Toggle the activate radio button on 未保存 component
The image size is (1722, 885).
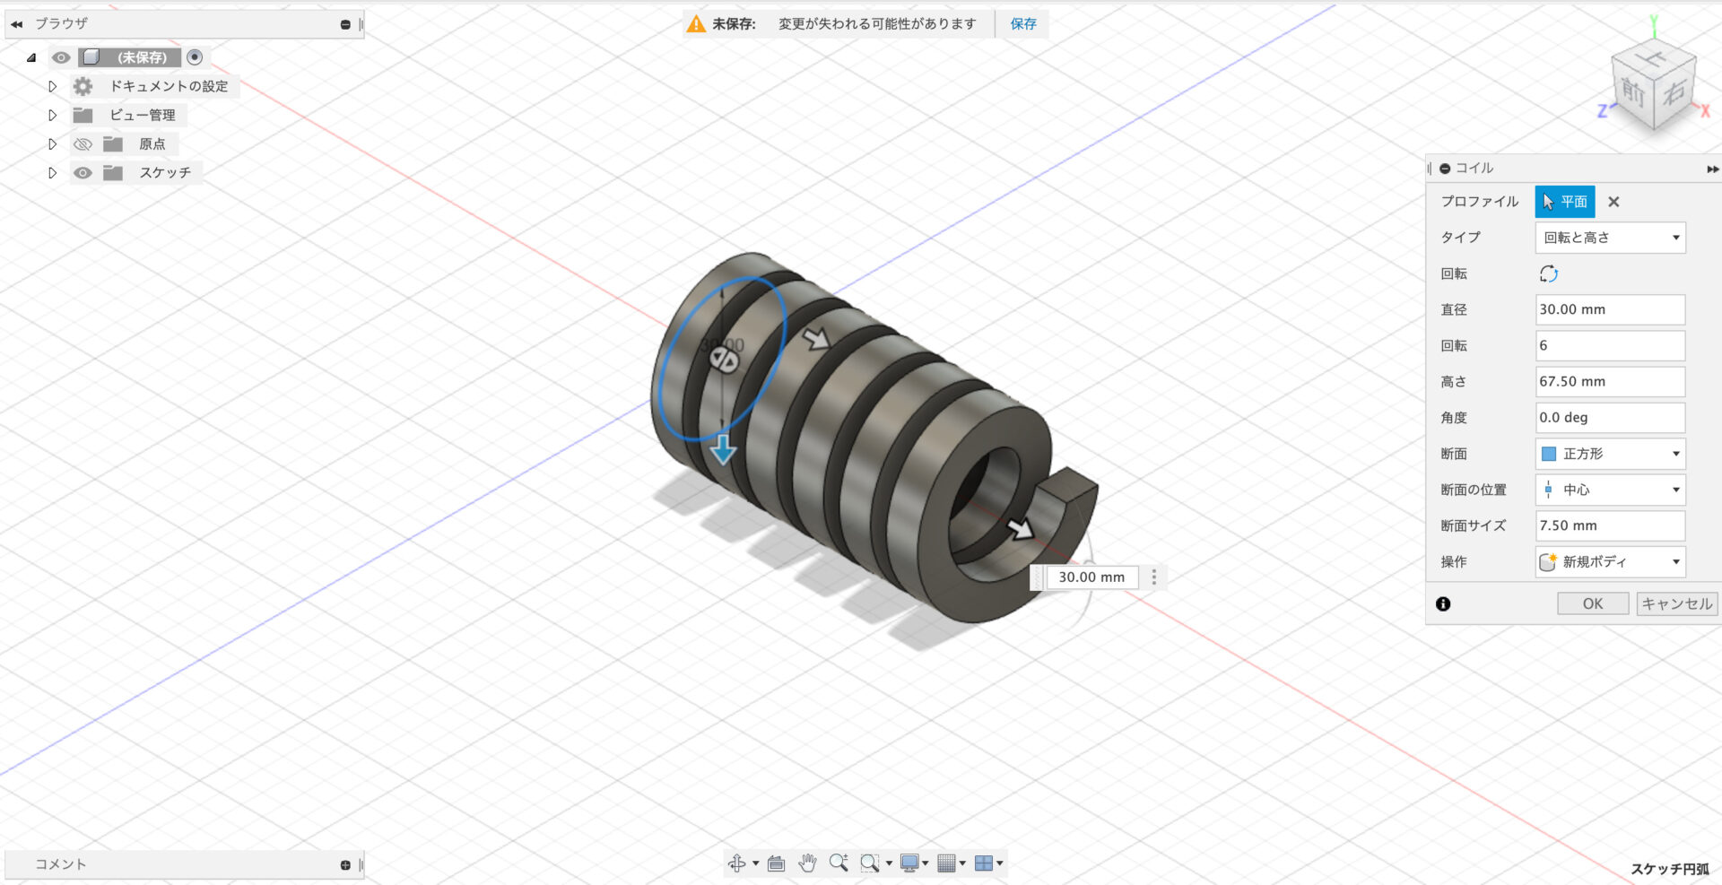[195, 57]
